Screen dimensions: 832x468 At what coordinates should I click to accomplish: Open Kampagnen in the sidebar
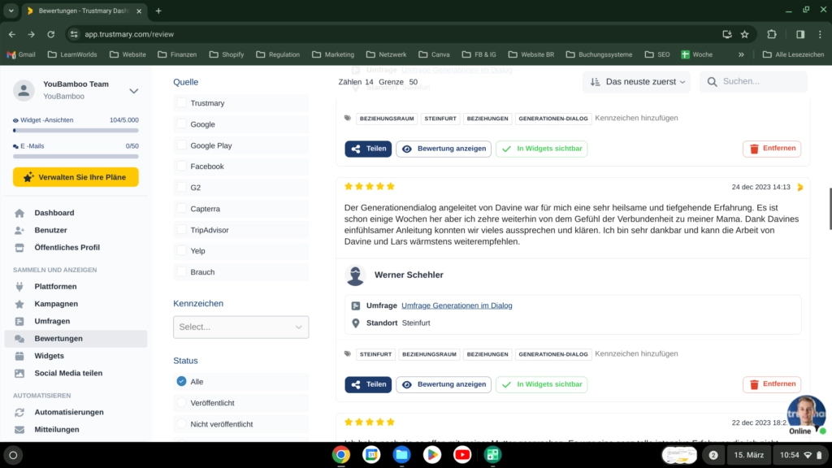56,304
